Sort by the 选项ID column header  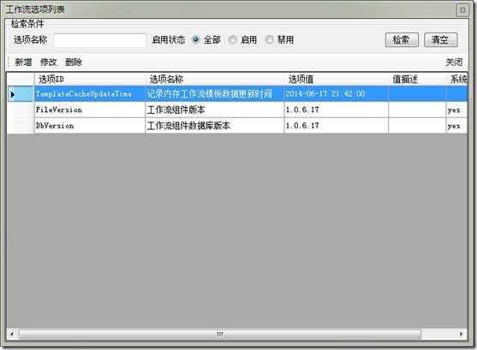(90, 79)
